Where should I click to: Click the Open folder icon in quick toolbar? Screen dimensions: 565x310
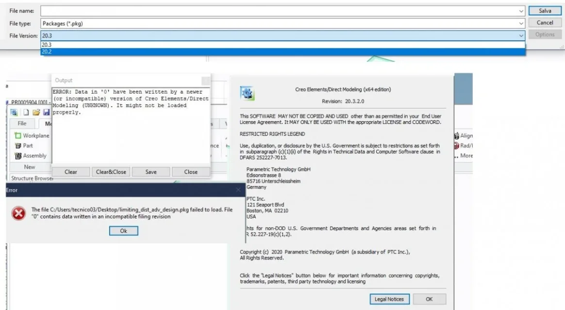[x=36, y=112]
